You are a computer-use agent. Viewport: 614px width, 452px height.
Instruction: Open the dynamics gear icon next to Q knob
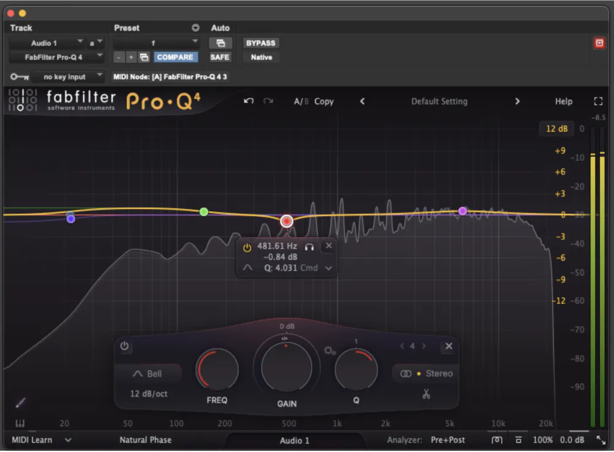coord(330,350)
